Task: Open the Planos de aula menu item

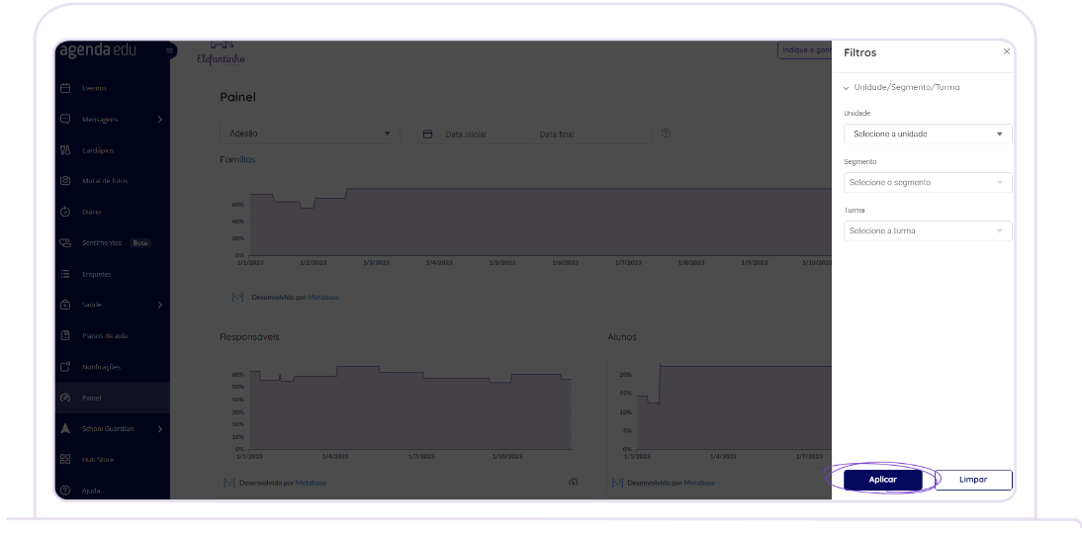Action: click(105, 336)
